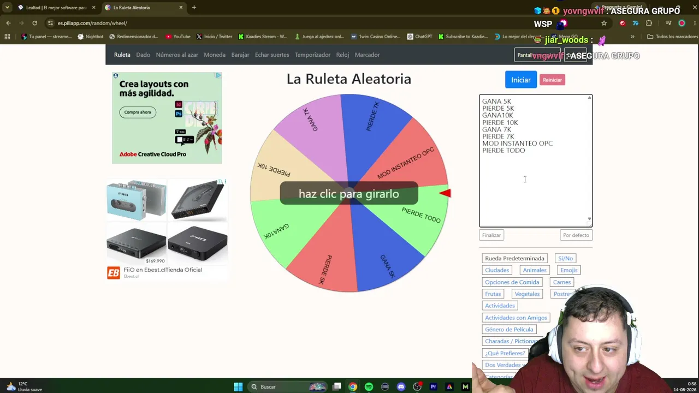699x393 pixels.
Task: Open the Reloj page
Action: [342, 55]
